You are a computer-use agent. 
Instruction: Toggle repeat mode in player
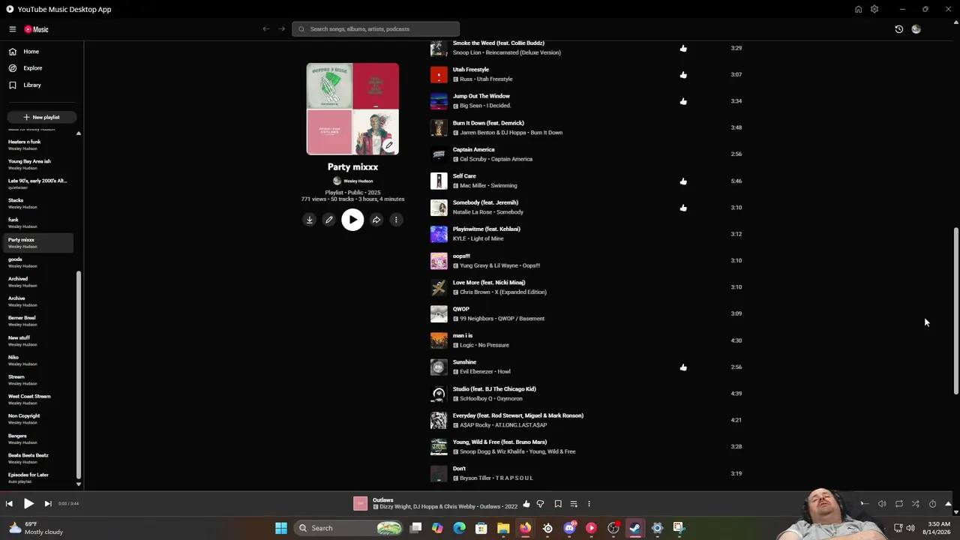click(899, 504)
